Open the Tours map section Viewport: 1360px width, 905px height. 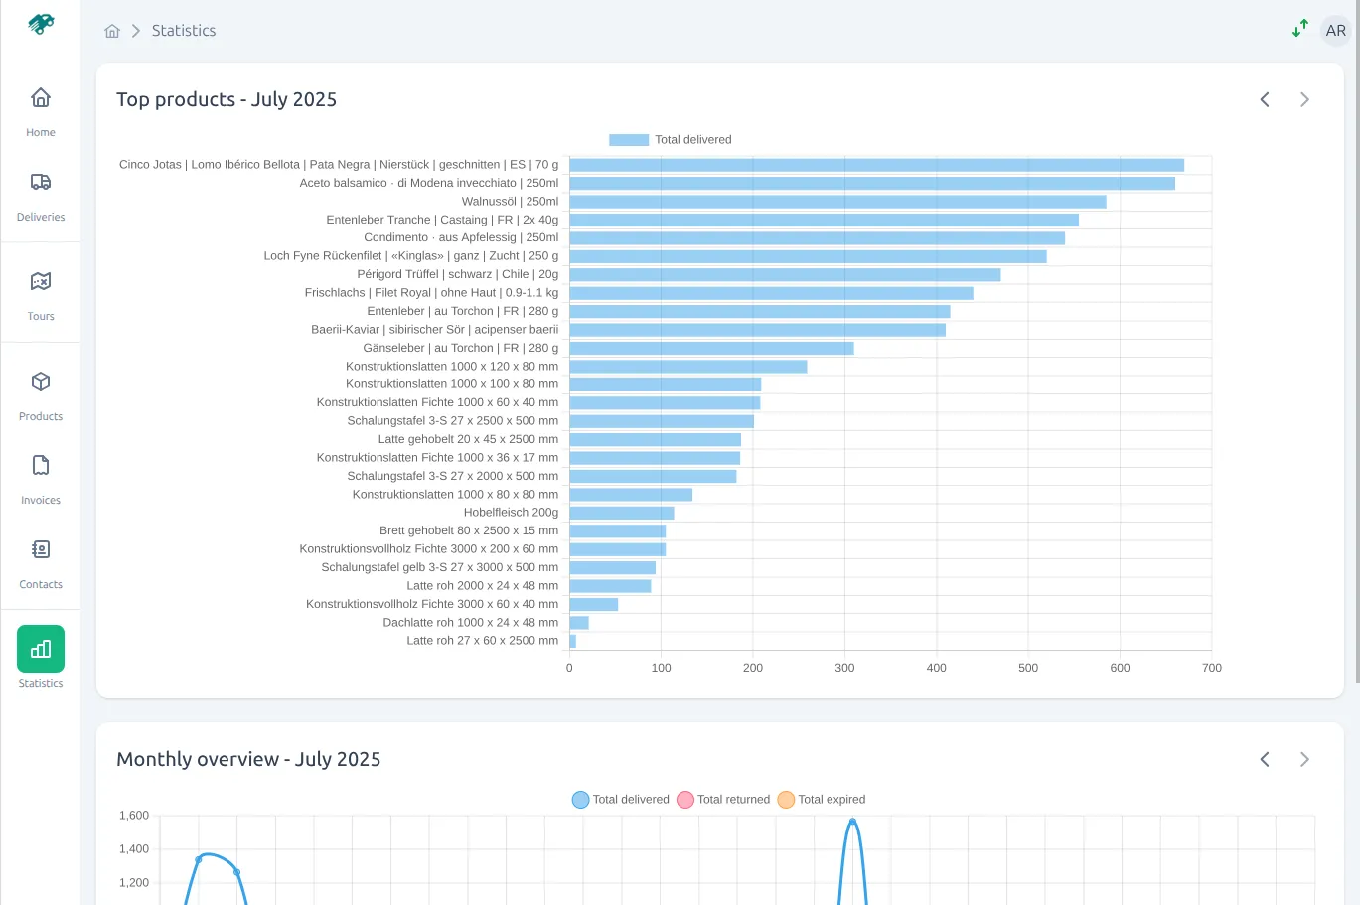41,294
